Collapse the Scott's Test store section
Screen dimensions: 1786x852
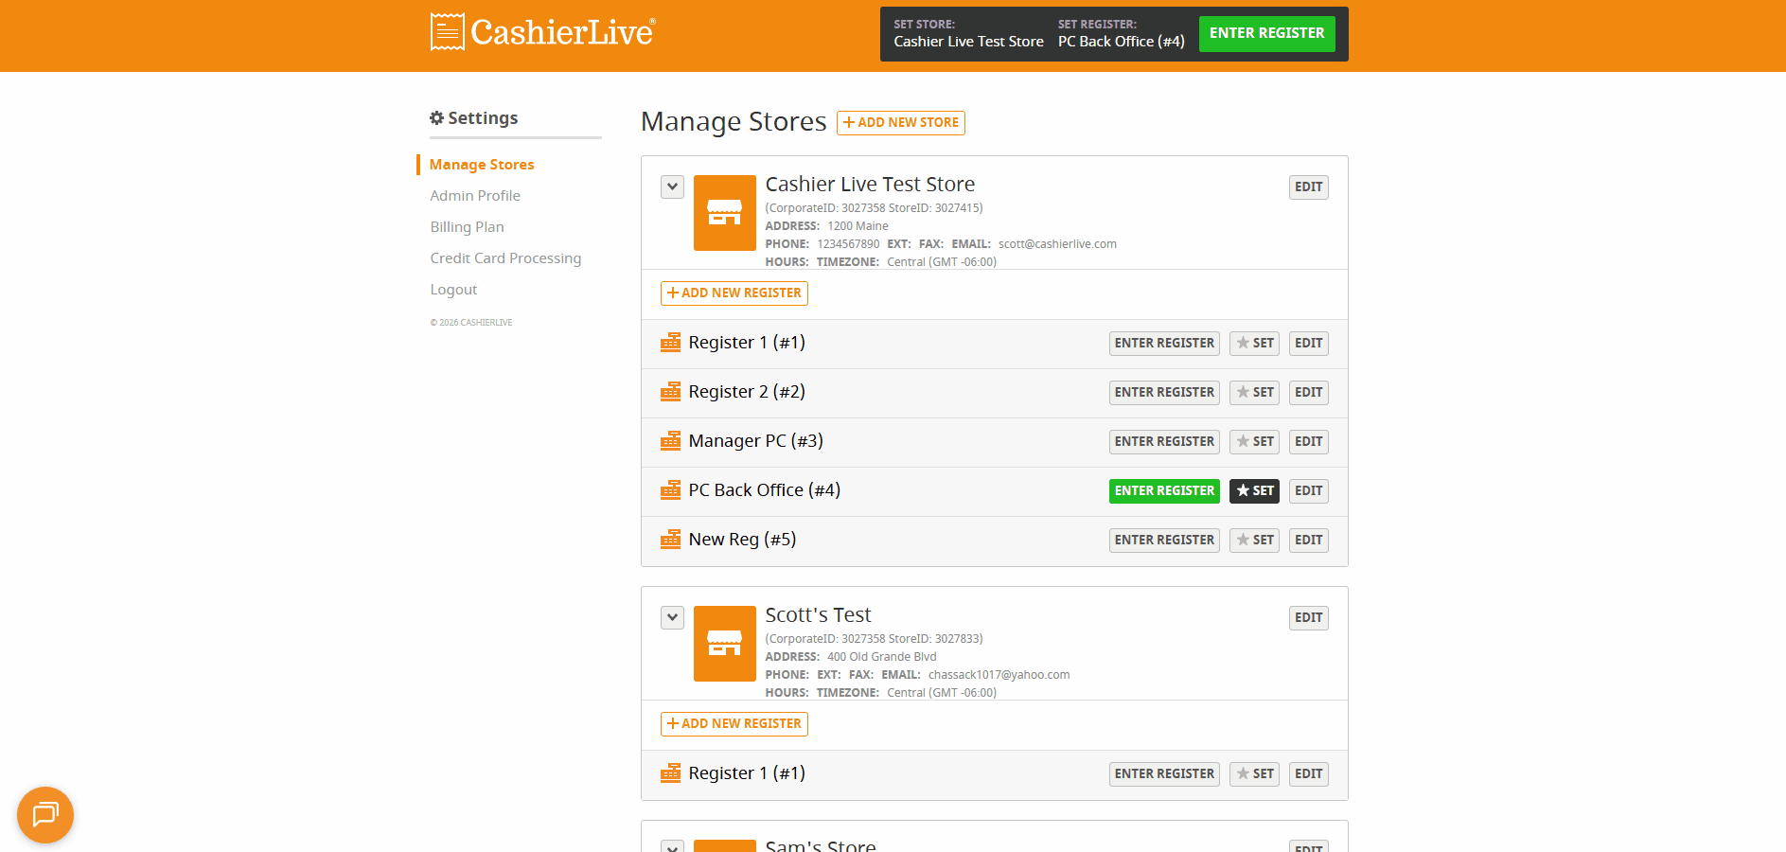(x=672, y=617)
